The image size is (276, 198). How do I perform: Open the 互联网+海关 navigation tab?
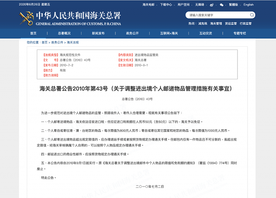pyautogui.click(x=169, y=33)
